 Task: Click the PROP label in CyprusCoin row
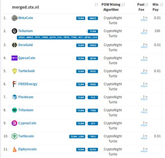(144, 126)
